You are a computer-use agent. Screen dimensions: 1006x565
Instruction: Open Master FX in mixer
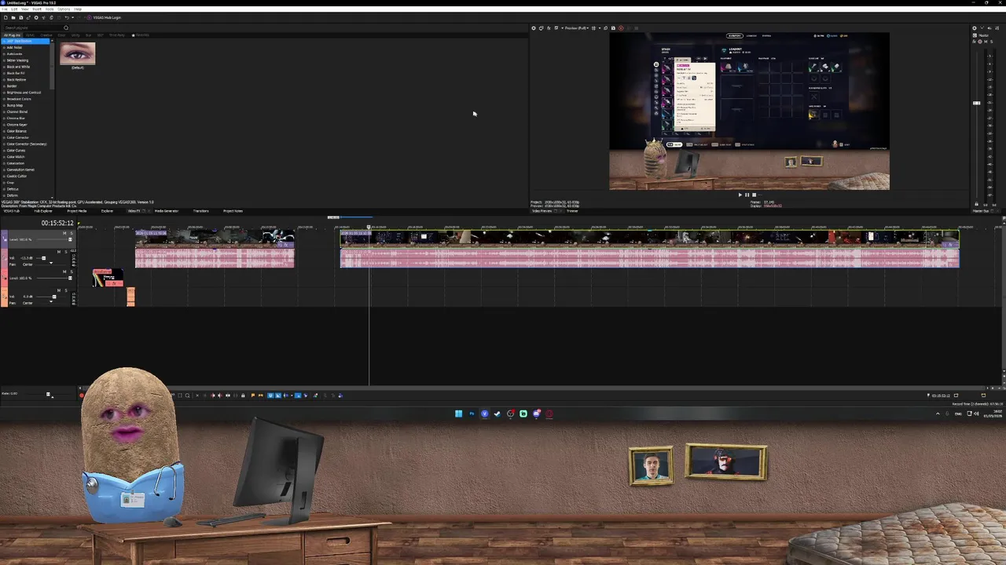pyautogui.click(x=975, y=42)
